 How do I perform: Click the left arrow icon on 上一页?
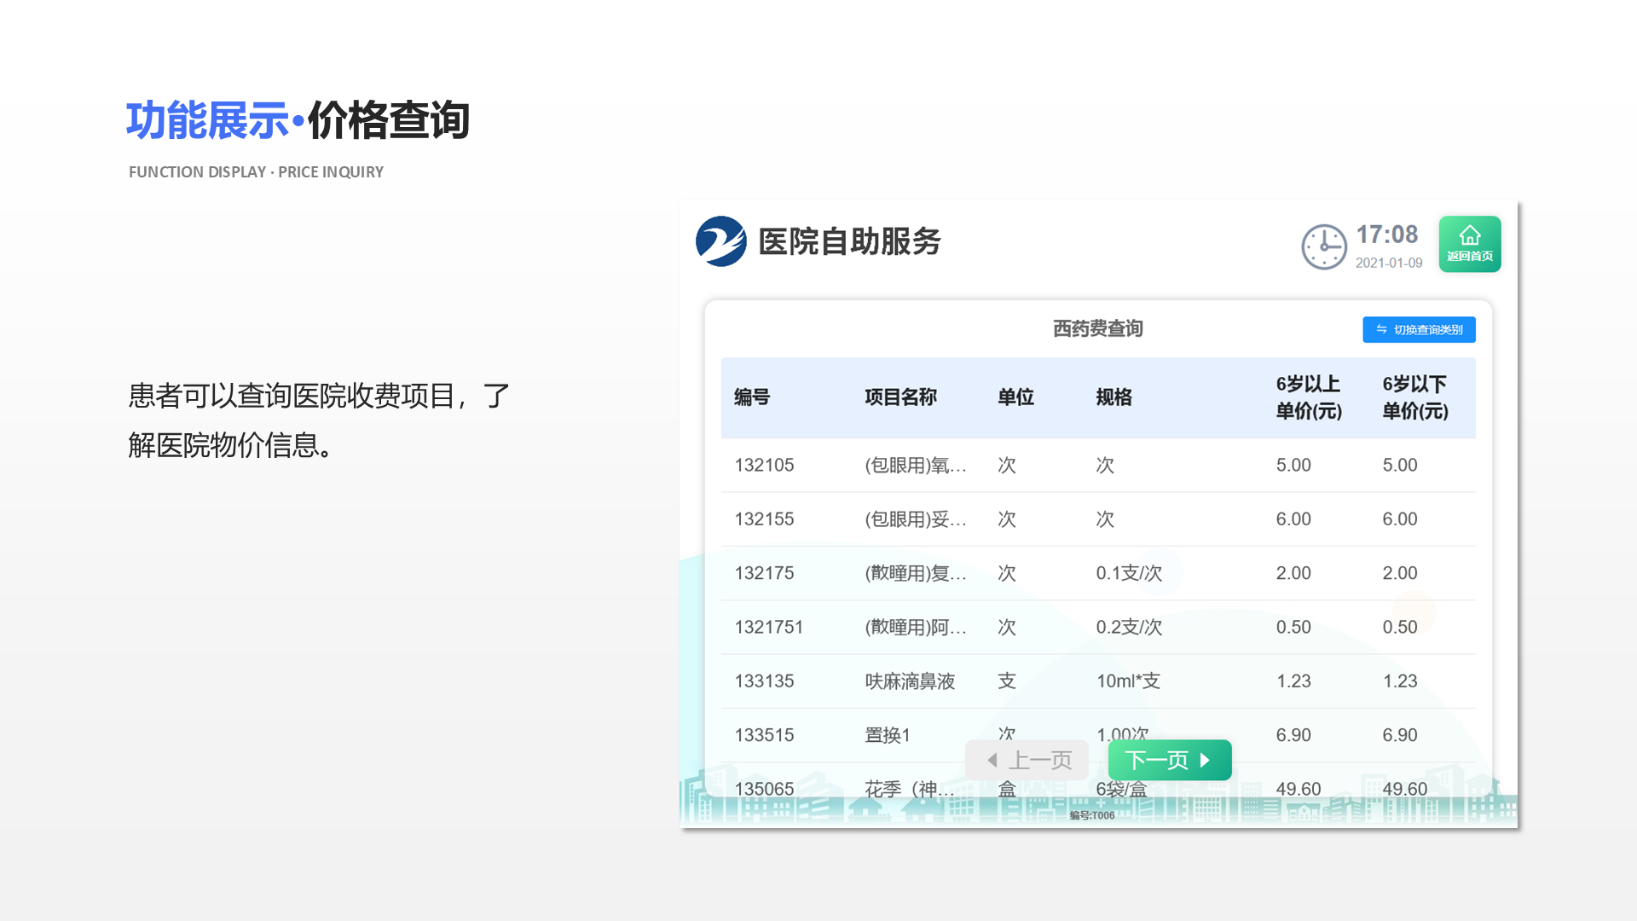tap(992, 760)
